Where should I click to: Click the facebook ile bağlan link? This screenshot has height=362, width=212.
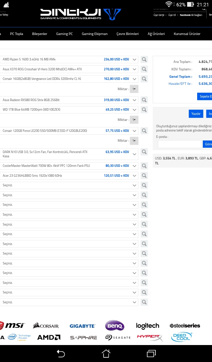click(x=191, y=15)
